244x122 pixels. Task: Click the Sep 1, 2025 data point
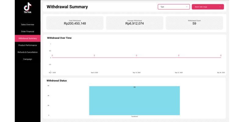tap(52, 57)
